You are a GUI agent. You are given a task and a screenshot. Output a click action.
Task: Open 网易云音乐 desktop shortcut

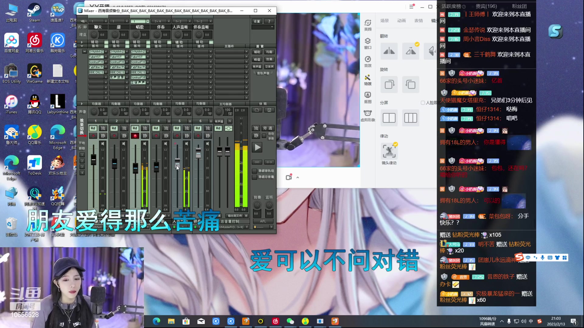click(x=34, y=43)
